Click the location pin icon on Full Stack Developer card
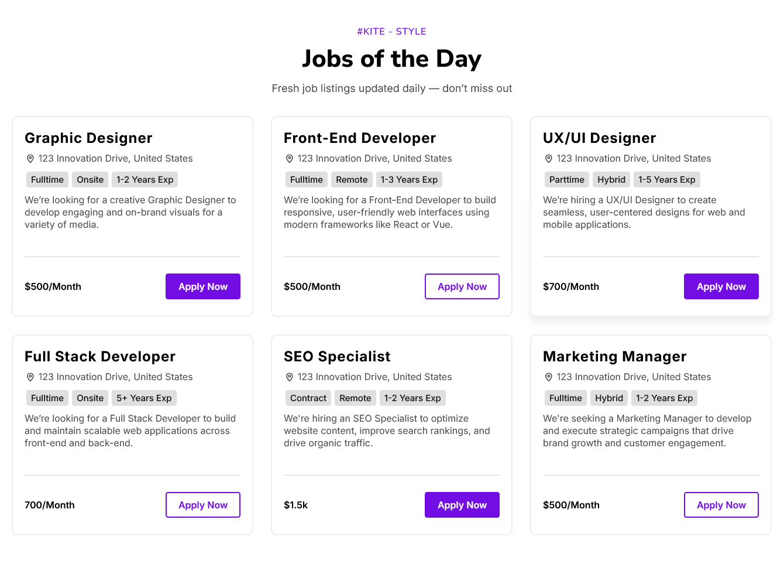 point(30,377)
